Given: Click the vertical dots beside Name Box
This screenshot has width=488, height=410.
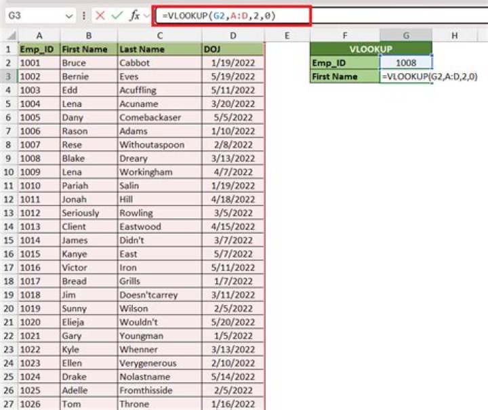Looking at the screenshot, I should (85, 16).
